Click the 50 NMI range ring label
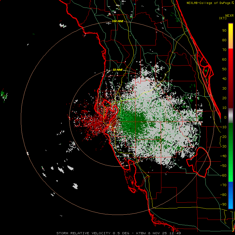This screenshot has height=235, width=235. click(118, 70)
